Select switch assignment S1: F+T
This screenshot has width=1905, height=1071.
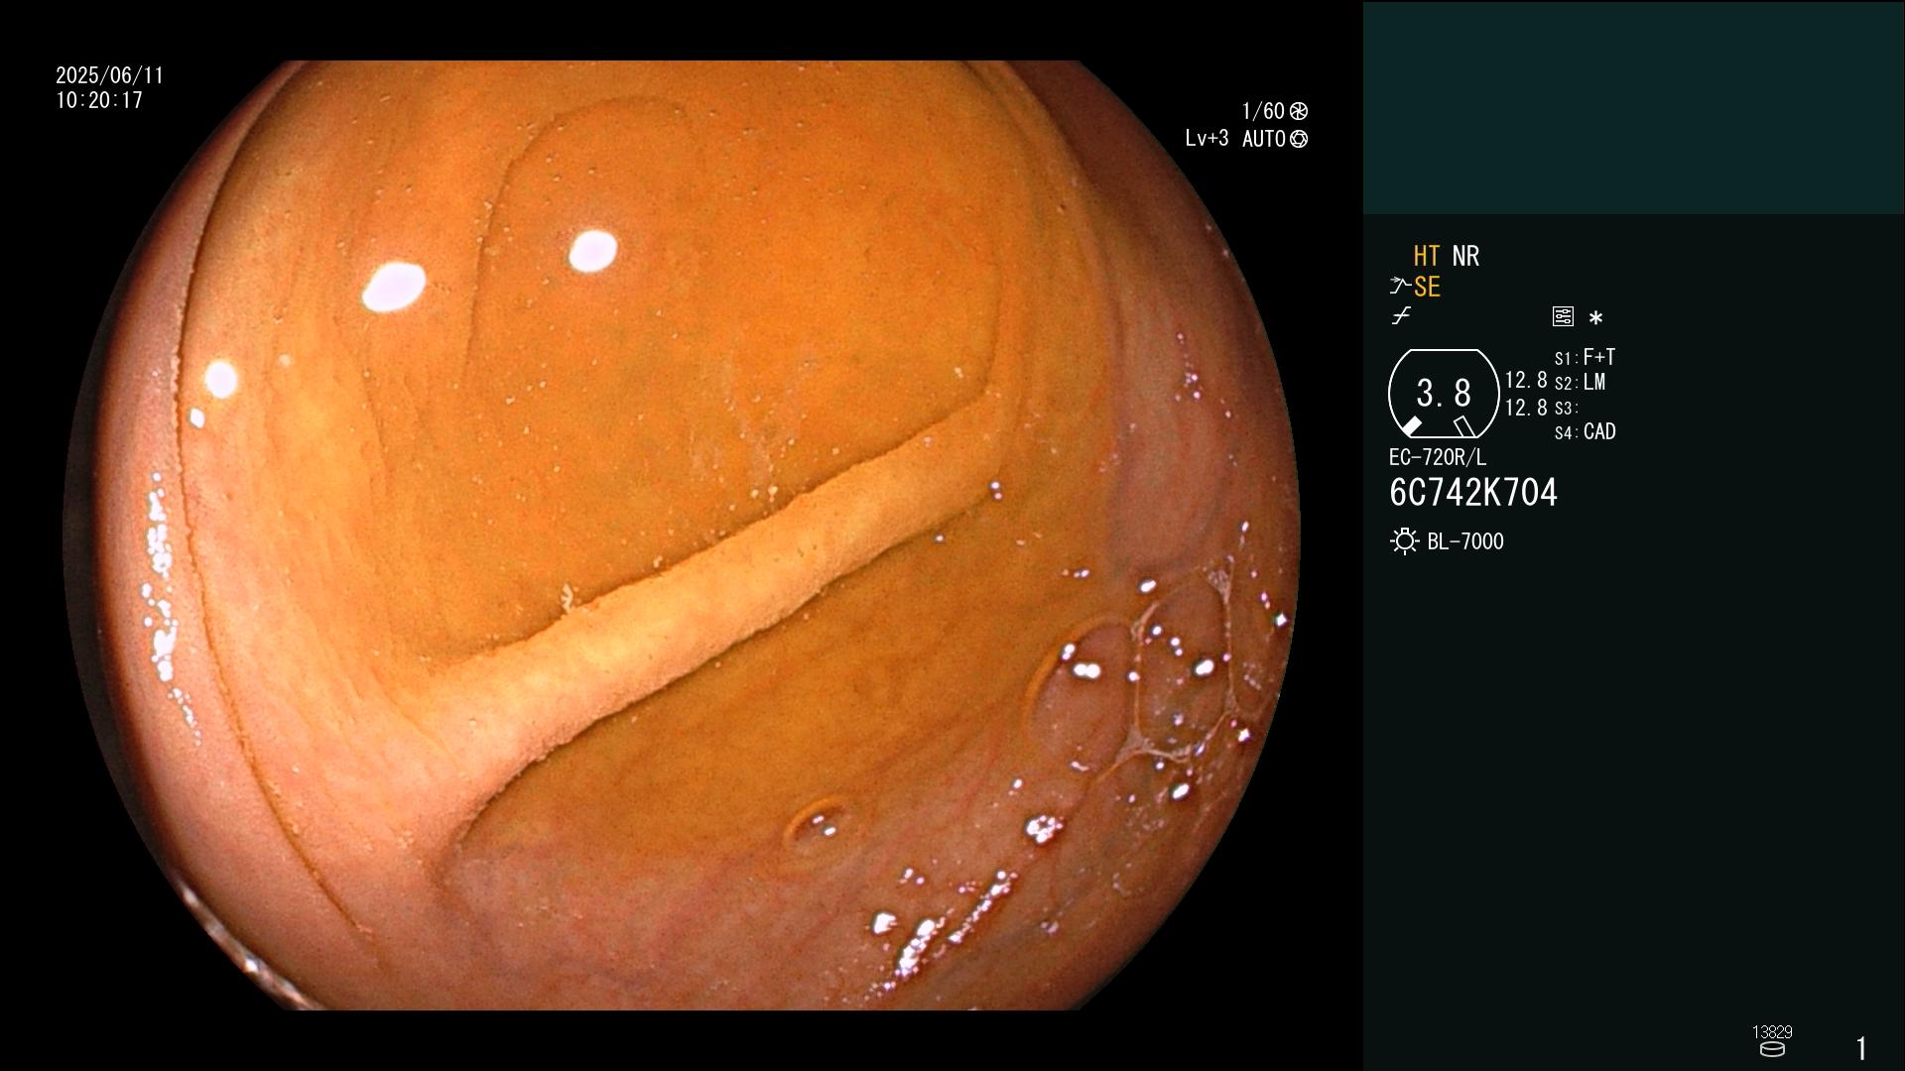1586,357
